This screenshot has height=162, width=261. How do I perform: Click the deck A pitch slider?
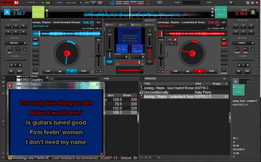coord(99,55)
